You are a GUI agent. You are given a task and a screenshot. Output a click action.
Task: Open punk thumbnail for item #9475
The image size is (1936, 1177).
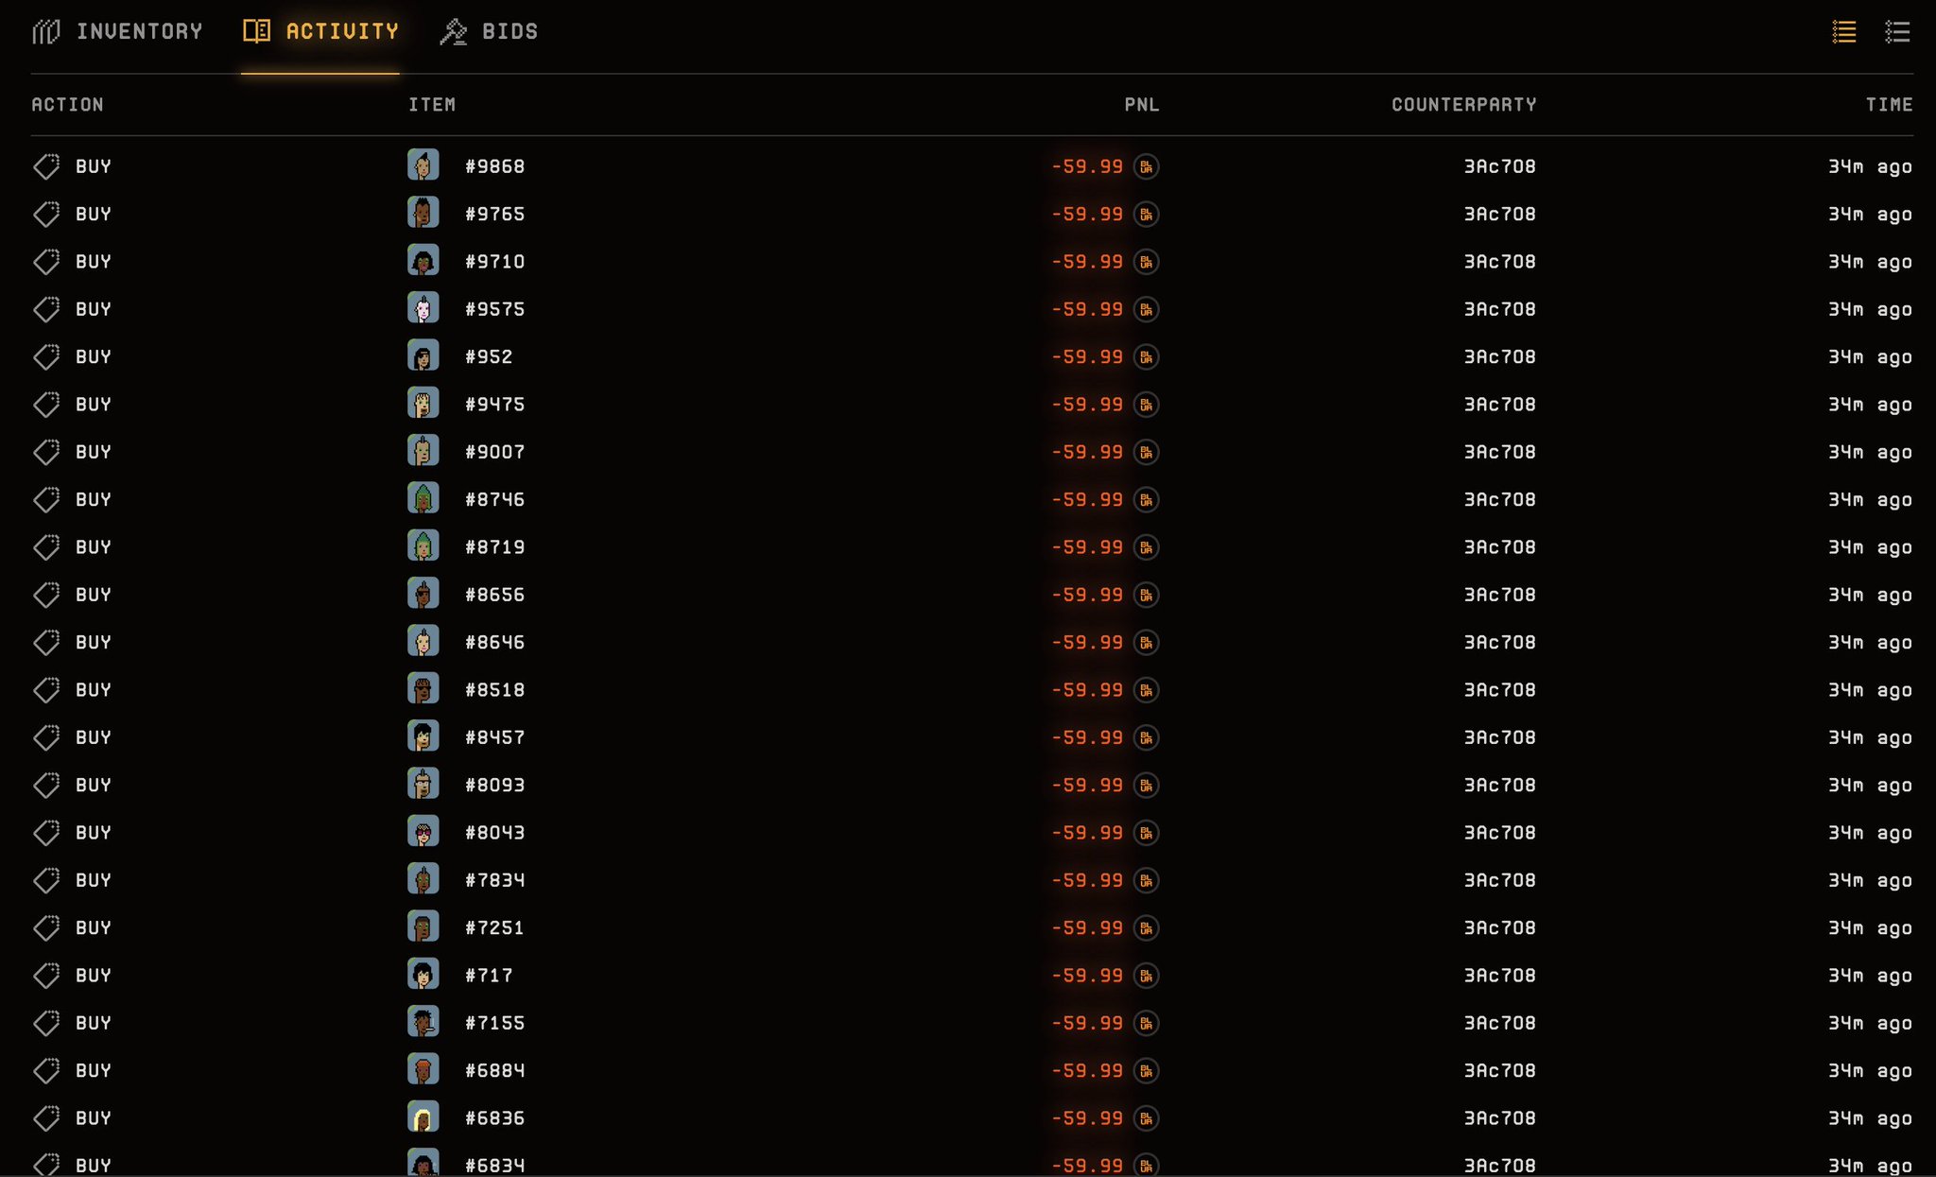pyautogui.click(x=423, y=404)
